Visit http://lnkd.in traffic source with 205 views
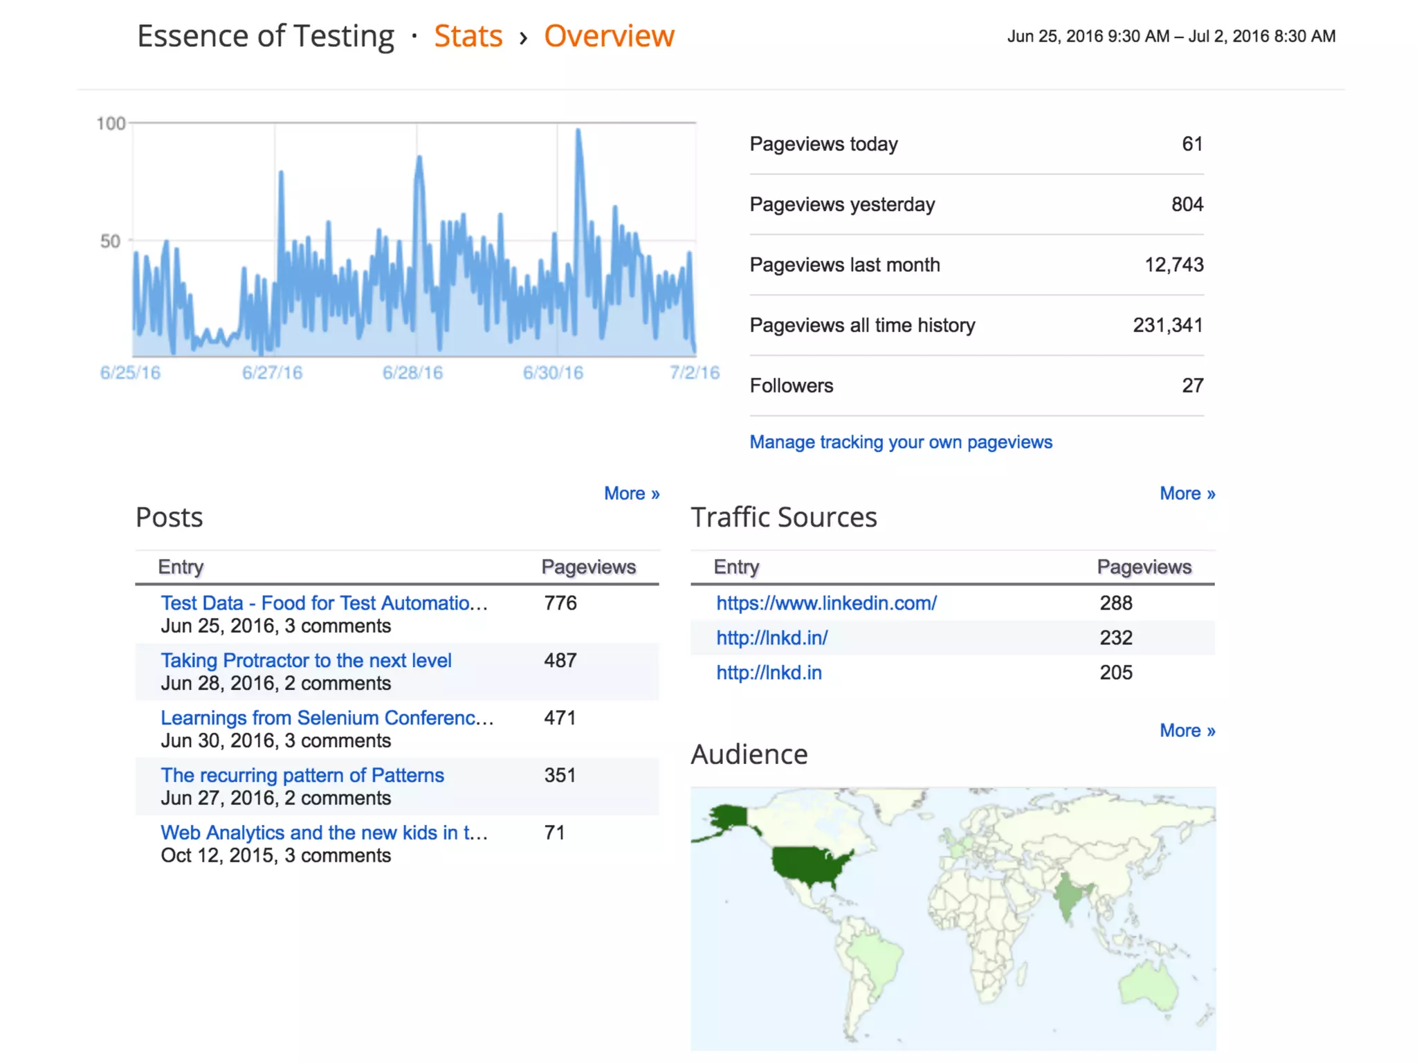This screenshot has width=1417, height=1063. coord(769,673)
